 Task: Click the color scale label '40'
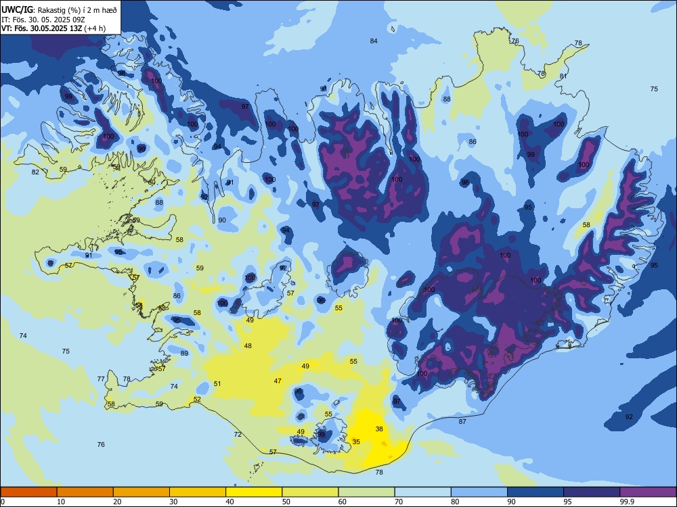(230, 502)
